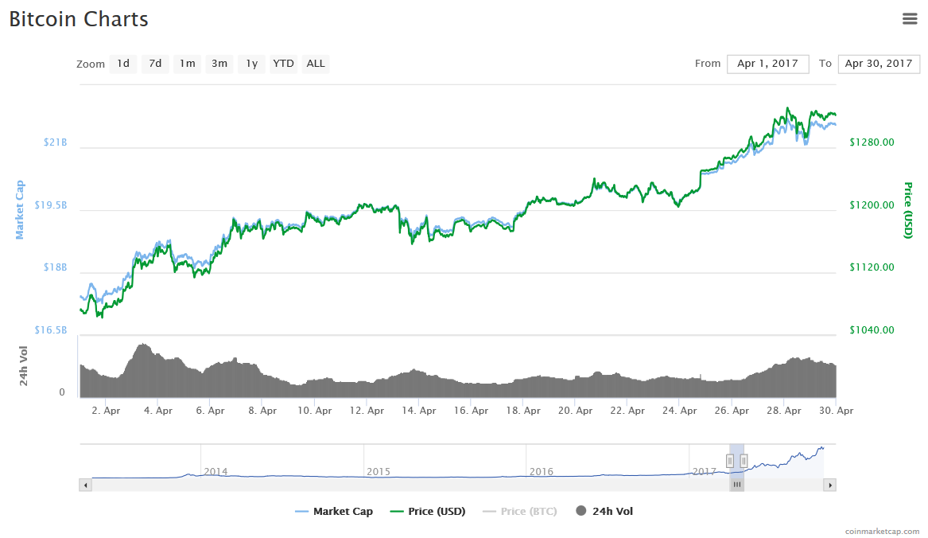Click the 2015 marker in navigator
928x538 pixels.
click(379, 472)
